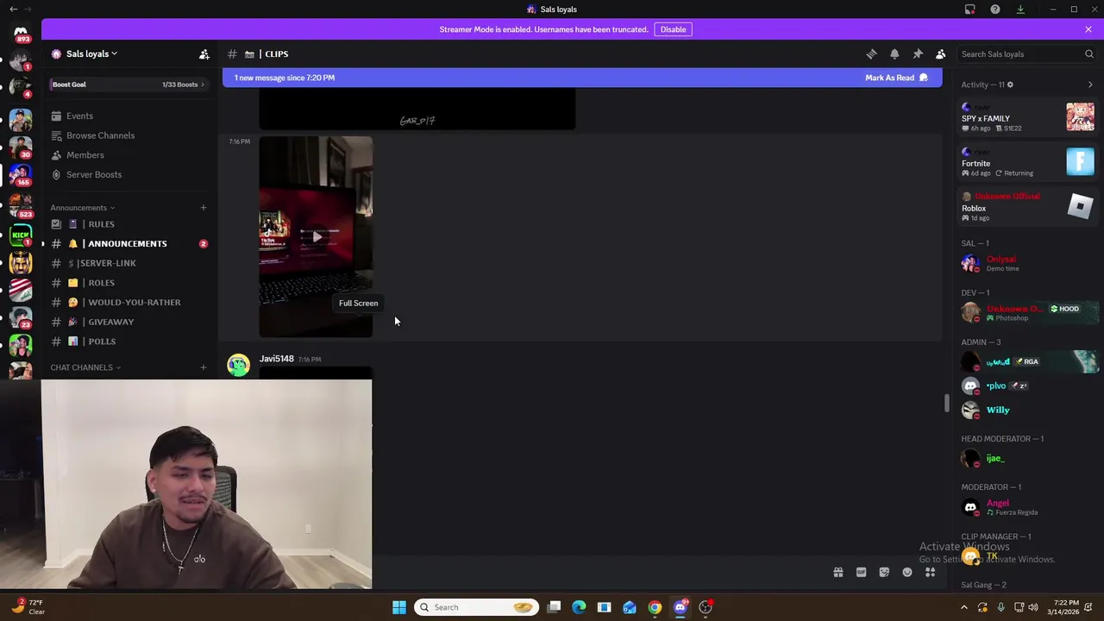Open the apps launcher icon in the message bar

(x=930, y=572)
